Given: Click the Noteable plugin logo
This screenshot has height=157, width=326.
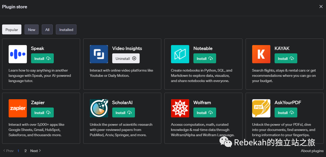Looking at the screenshot, I should [180, 54].
